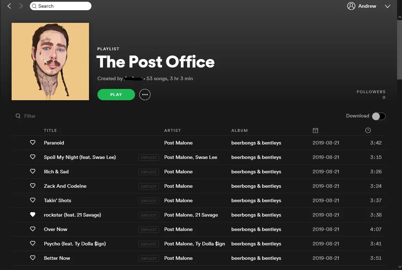This screenshot has height=270, width=402.
Task: Click the forward navigation arrow
Action: pyautogui.click(x=21, y=6)
